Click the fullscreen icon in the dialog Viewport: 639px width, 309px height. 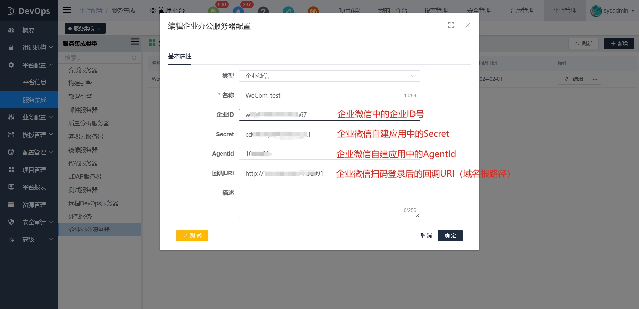(451, 25)
